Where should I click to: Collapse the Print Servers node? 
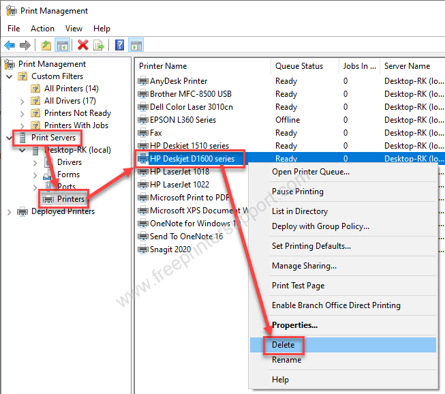click(x=9, y=138)
